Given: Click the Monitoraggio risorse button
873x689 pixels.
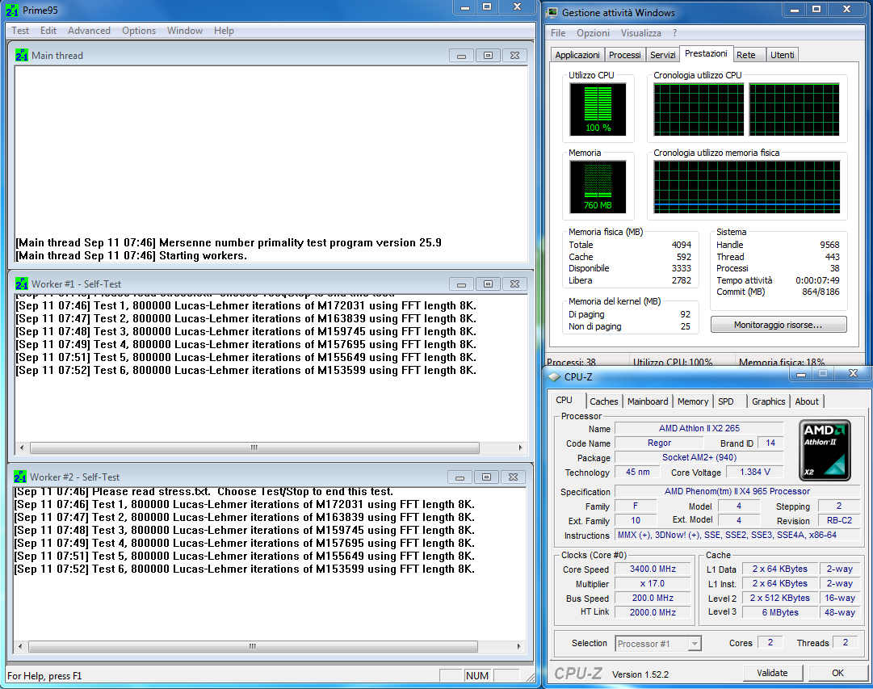Looking at the screenshot, I should (x=779, y=325).
